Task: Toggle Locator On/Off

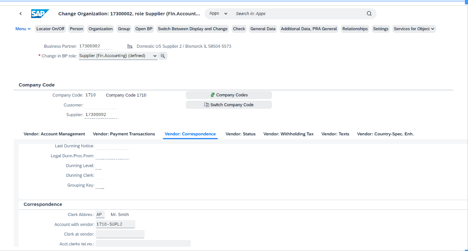Action: [x=51, y=29]
